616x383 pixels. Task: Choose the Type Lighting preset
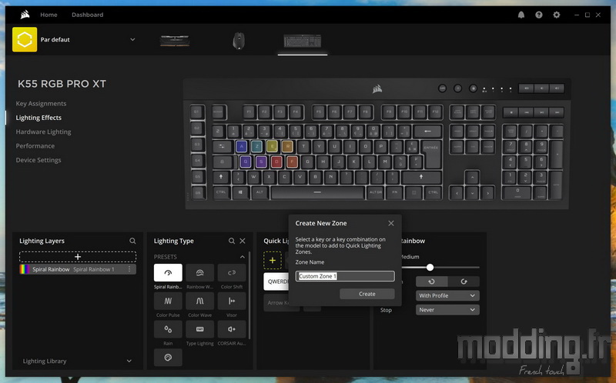[199, 329]
